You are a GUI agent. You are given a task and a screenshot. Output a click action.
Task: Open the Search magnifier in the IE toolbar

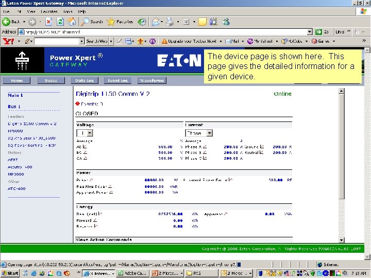coord(92,22)
